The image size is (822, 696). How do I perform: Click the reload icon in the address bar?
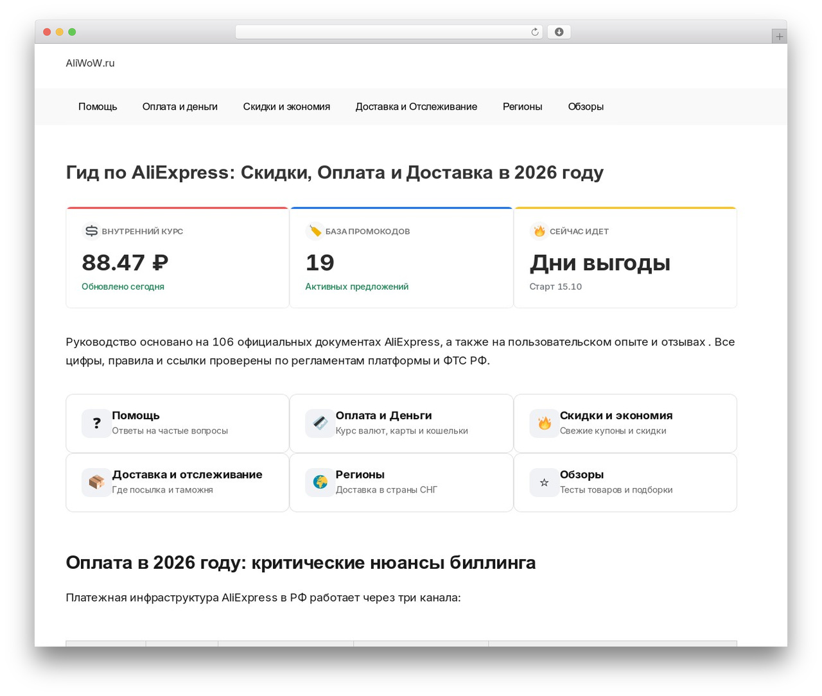(535, 32)
